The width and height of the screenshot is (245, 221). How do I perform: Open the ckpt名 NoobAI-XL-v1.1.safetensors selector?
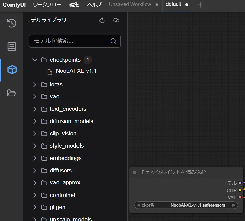186,205
